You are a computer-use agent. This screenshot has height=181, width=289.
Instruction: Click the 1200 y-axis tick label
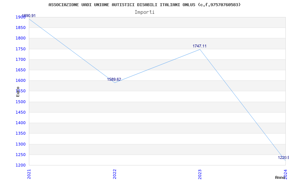(21, 165)
